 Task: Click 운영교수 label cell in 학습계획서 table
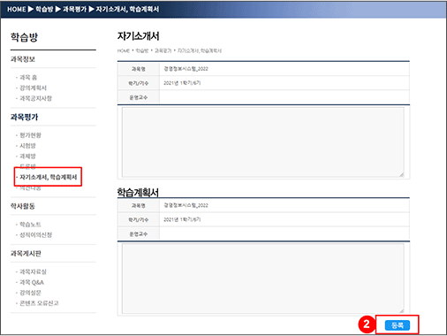pos(139,233)
